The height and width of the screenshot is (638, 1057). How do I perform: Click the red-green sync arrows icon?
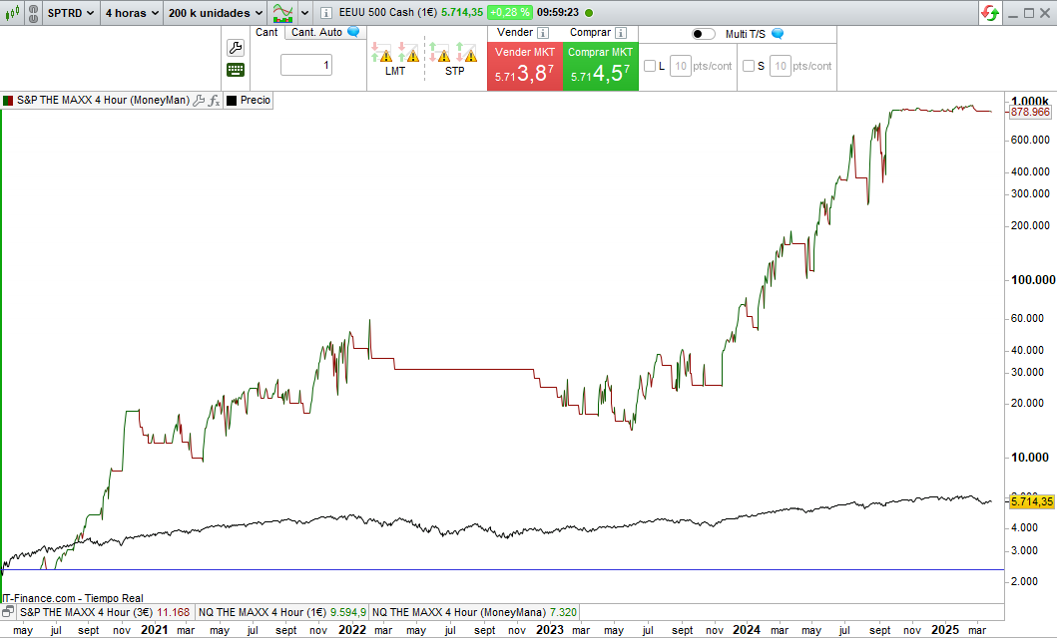coord(990,13)
